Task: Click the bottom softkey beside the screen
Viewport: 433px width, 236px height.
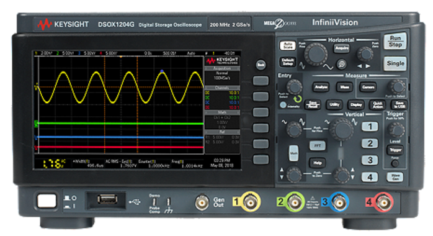Action: point(261,160)
